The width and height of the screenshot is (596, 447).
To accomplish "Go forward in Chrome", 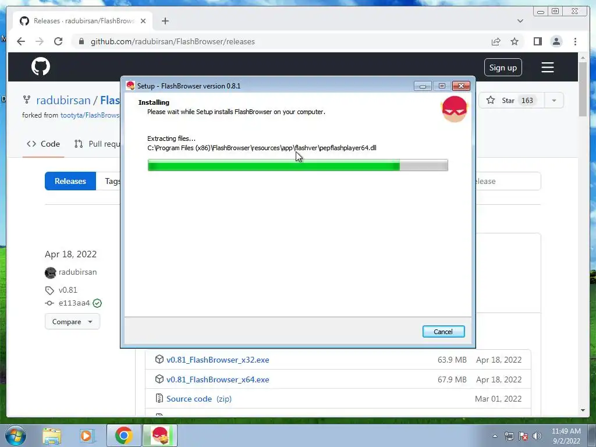I will point(39,41).
